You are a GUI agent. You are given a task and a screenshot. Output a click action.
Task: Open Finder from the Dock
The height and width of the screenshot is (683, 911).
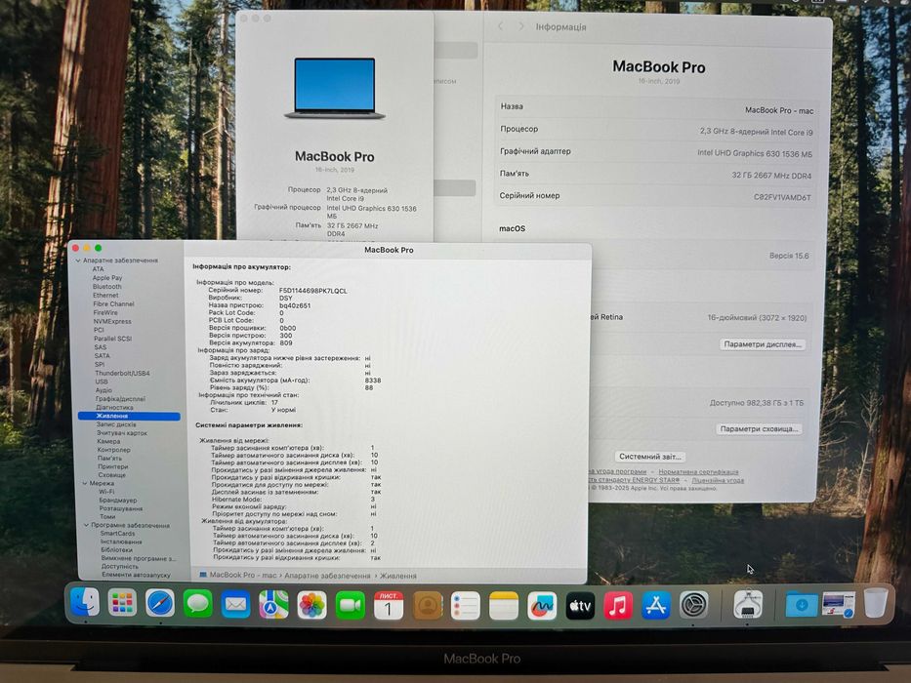[x=85, y=602]
